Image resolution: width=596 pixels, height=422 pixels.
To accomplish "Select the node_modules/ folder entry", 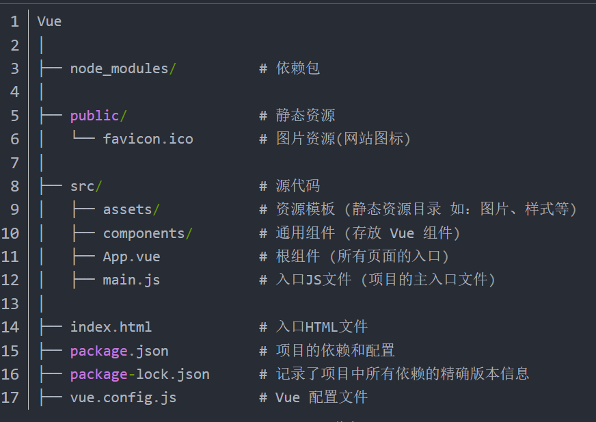I will (123, 69).
